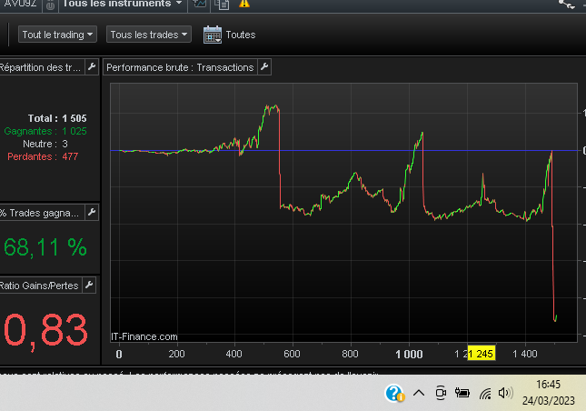The width and height of the screenshot is (586, 411).
Task: Click the battery power tray icon
Action: 462,393
